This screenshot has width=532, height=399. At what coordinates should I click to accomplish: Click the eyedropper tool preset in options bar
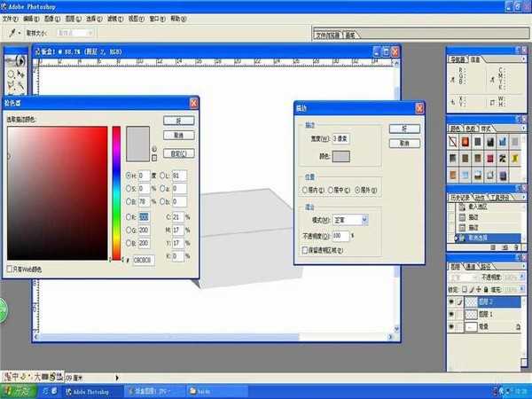(14, 33)
